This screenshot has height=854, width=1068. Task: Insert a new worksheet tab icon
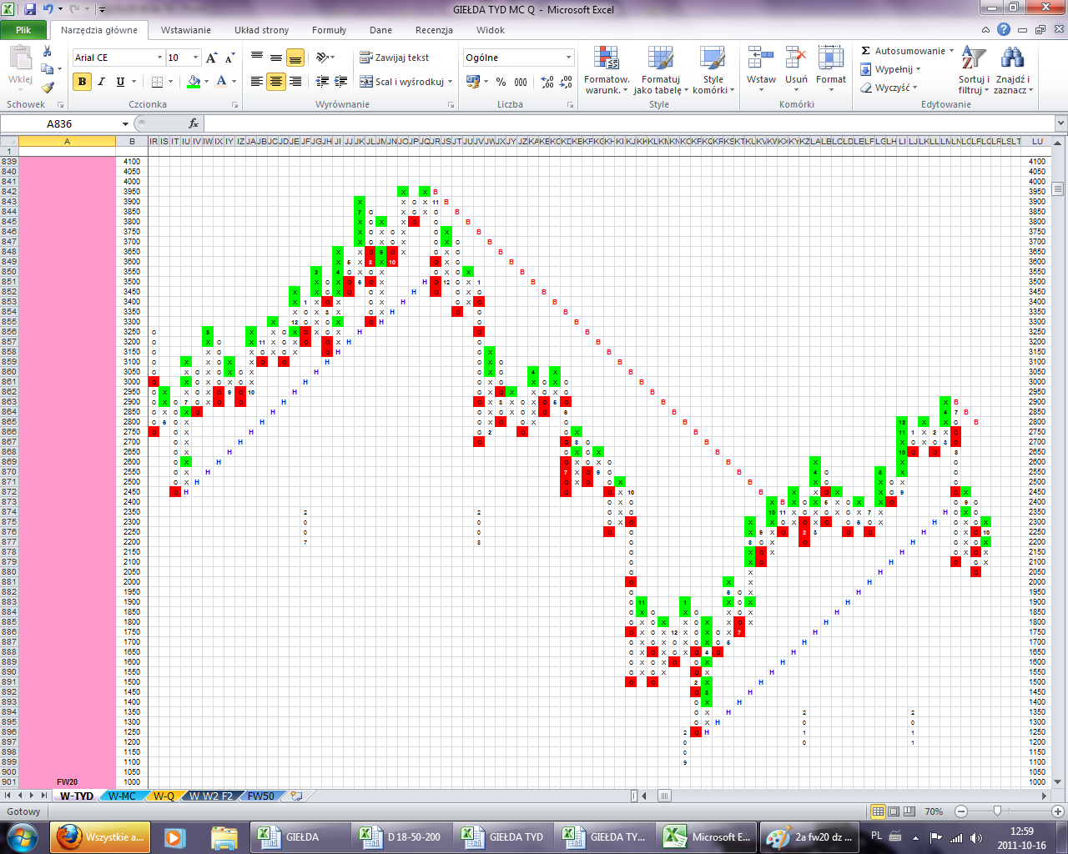[296, 796]
